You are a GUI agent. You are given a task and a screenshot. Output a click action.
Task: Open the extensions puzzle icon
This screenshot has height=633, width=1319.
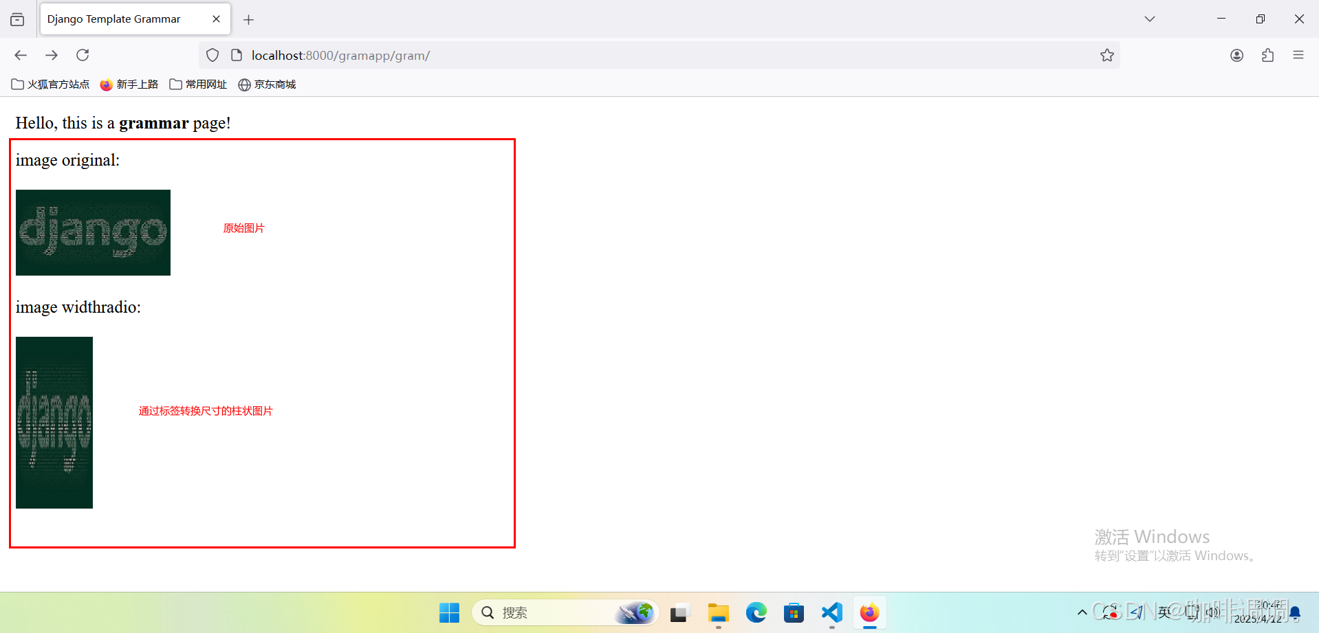point(1267,55)
